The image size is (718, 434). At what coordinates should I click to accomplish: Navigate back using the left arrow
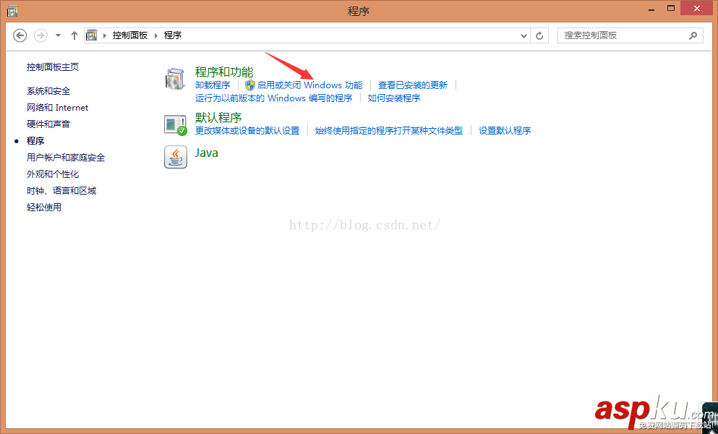click(20, 35)
